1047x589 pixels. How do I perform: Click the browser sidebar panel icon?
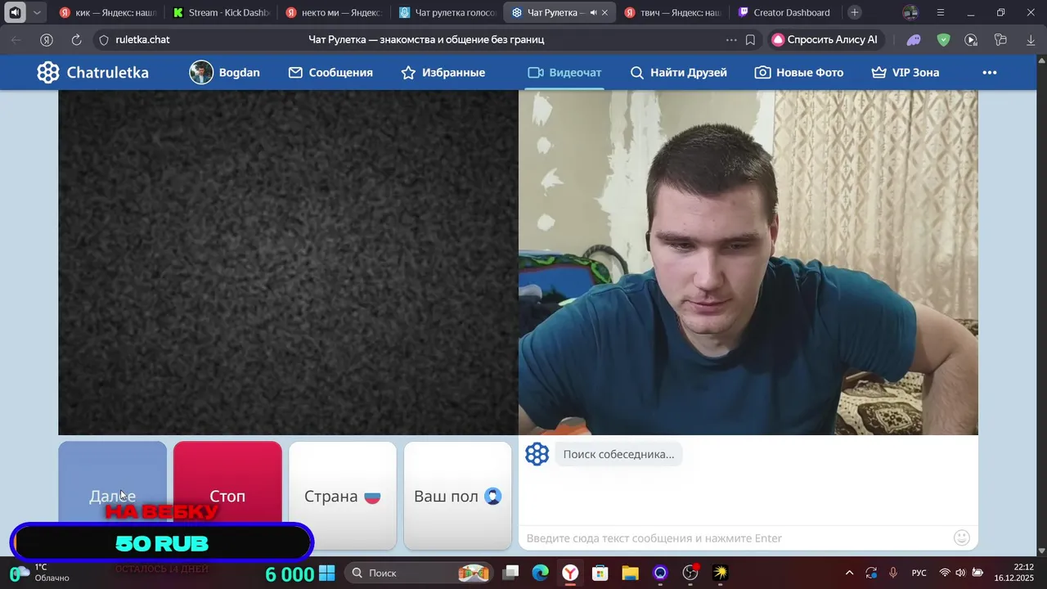pyautogui.click(x=15, y=12)
